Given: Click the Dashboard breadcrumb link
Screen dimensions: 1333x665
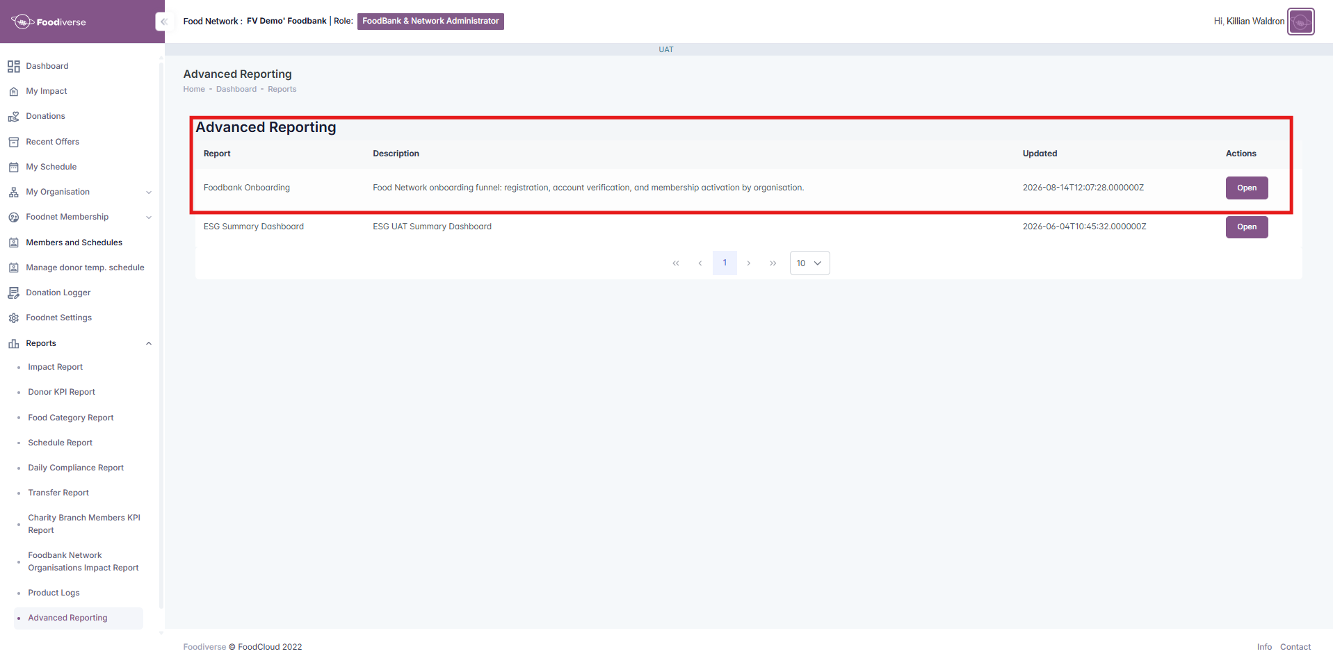Looking at the screenshot, I should [236, 89].
